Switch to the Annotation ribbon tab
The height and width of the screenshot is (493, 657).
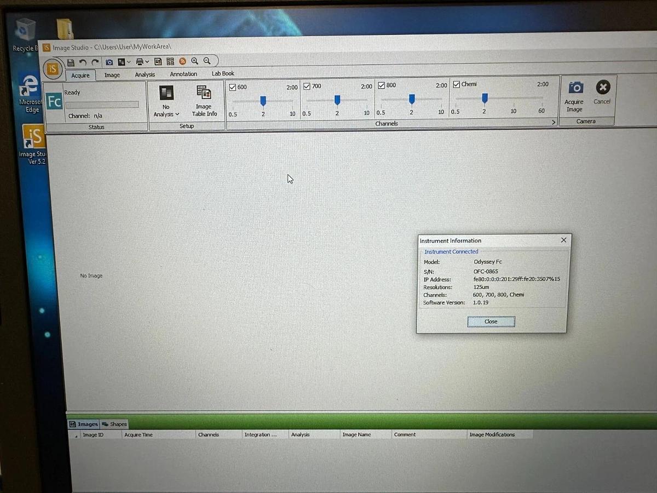tap(183, 74)
